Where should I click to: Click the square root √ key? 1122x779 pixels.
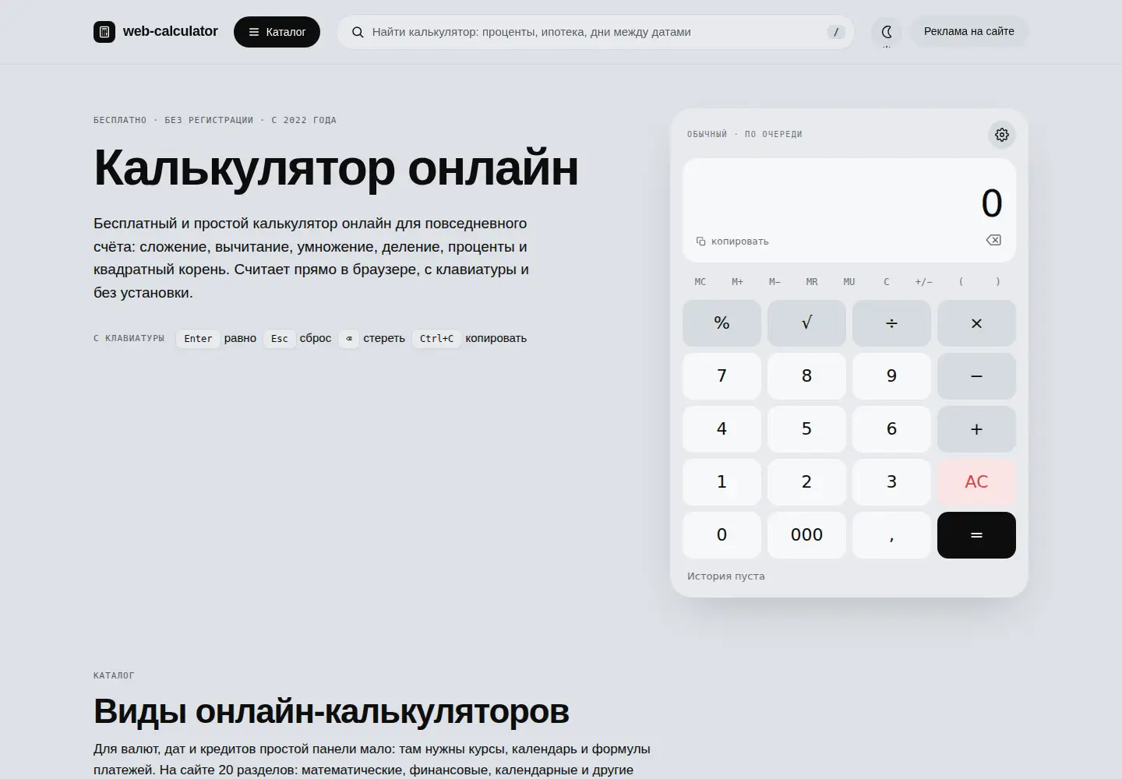(806, 323)
